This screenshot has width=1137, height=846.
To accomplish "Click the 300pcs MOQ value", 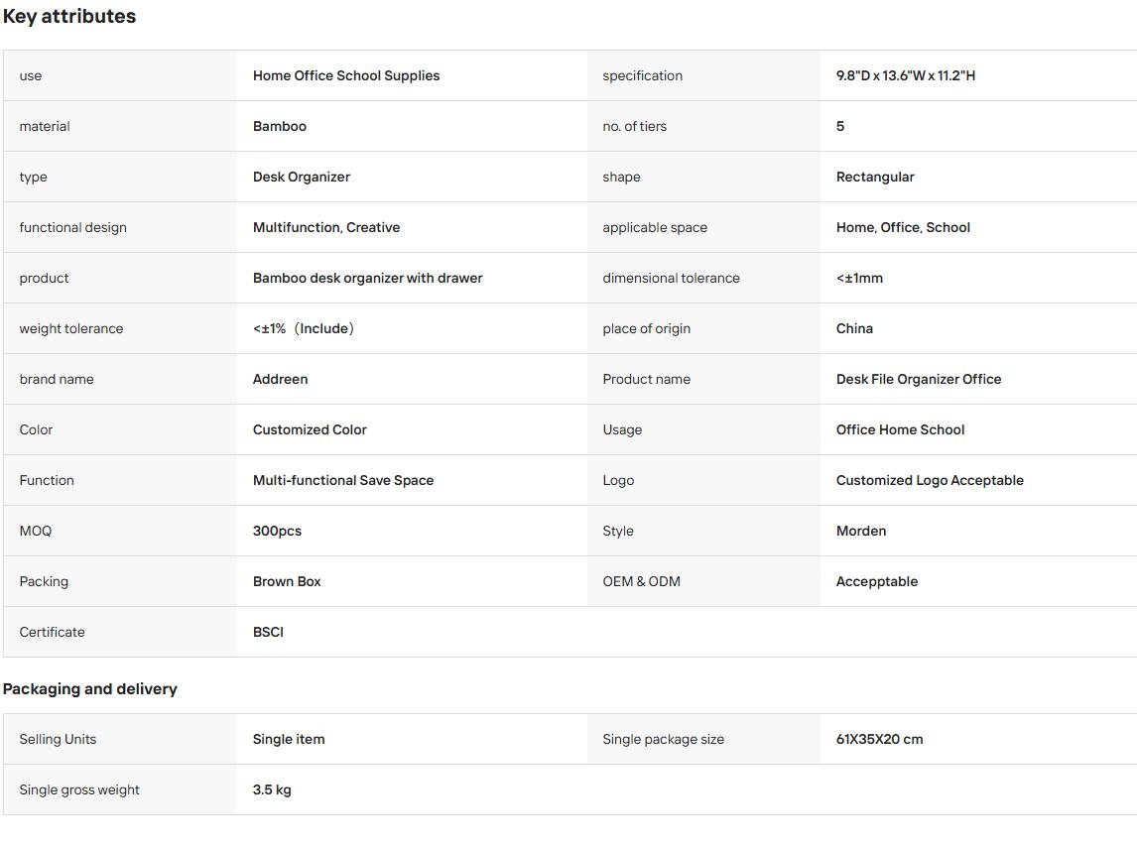I will click(277, 531).
